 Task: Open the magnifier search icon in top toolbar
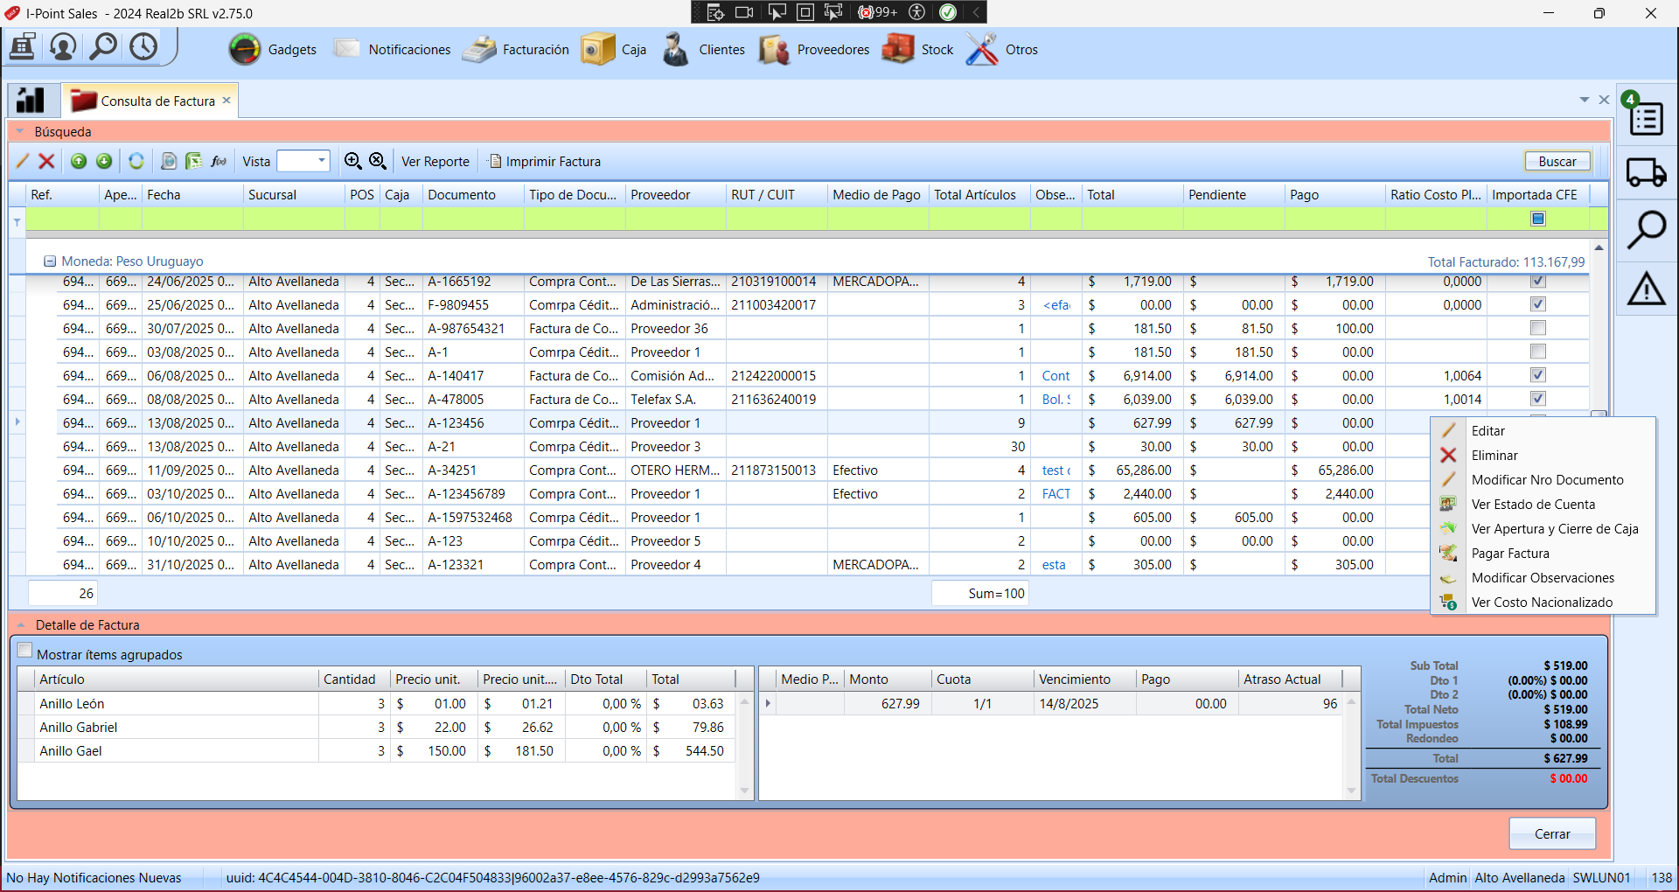(x=103, y=46)
